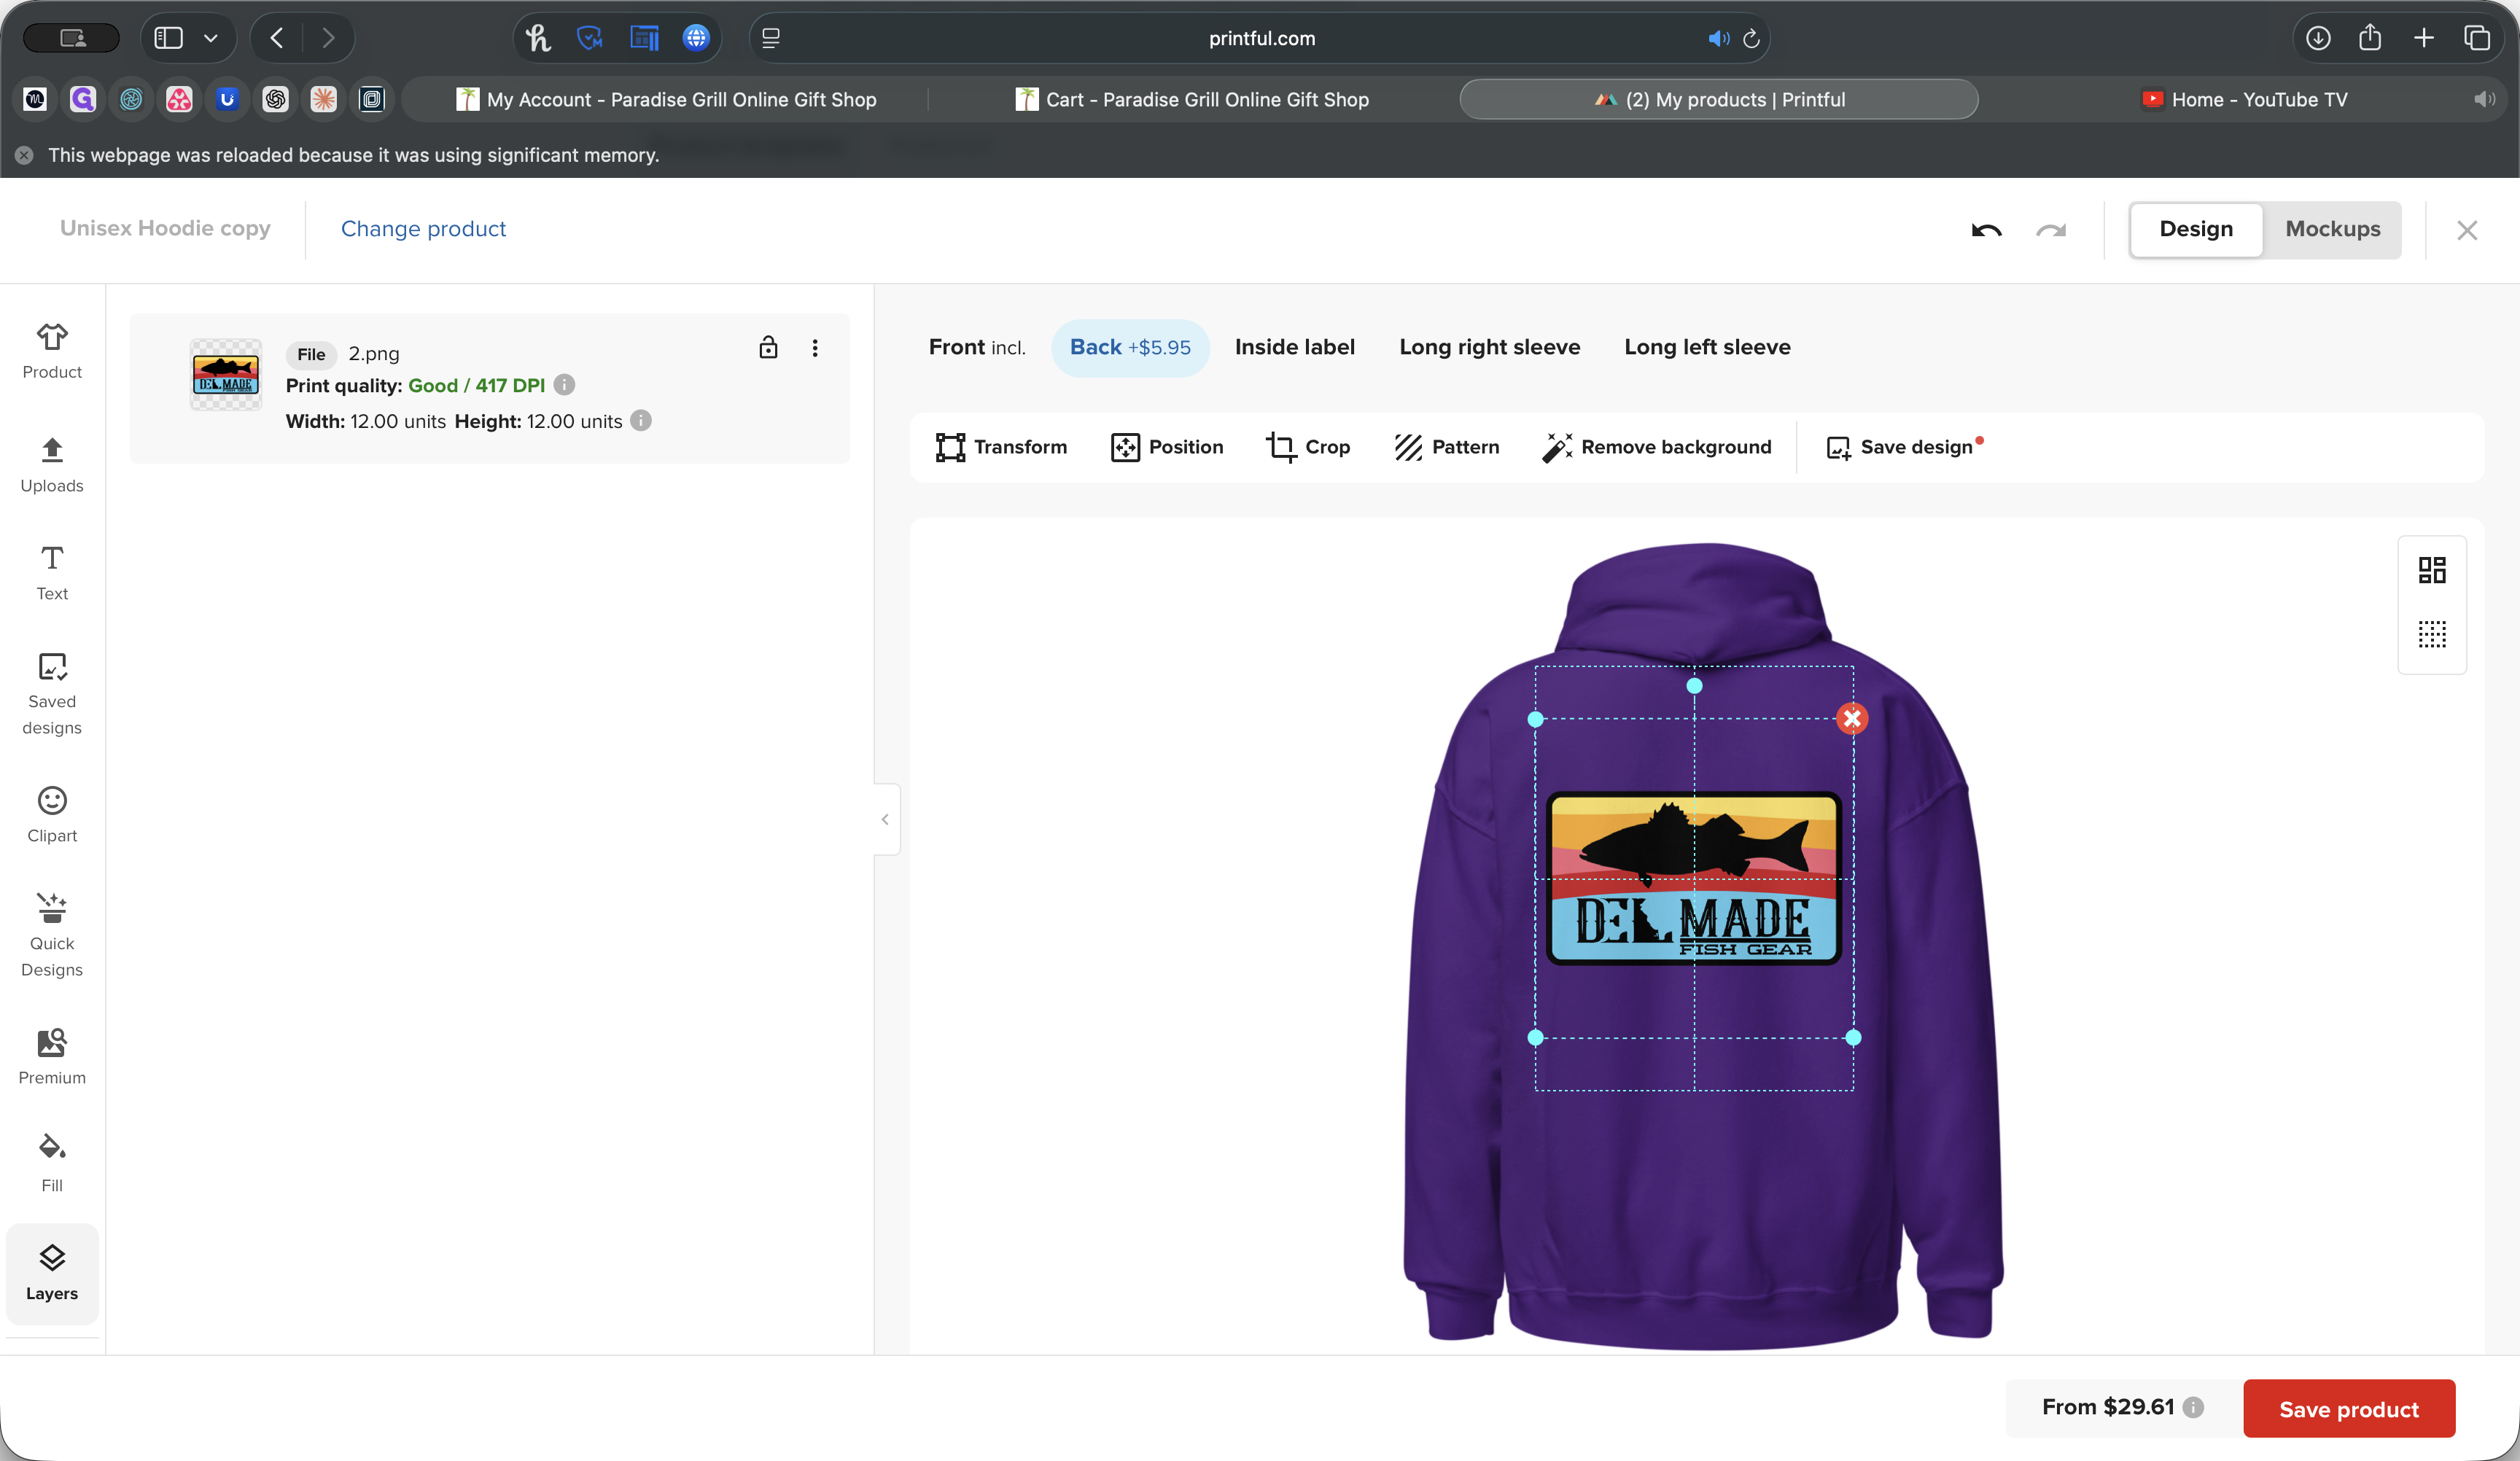
Task: Select the Text tool in the sidebar
Action: tap(52, 572)
